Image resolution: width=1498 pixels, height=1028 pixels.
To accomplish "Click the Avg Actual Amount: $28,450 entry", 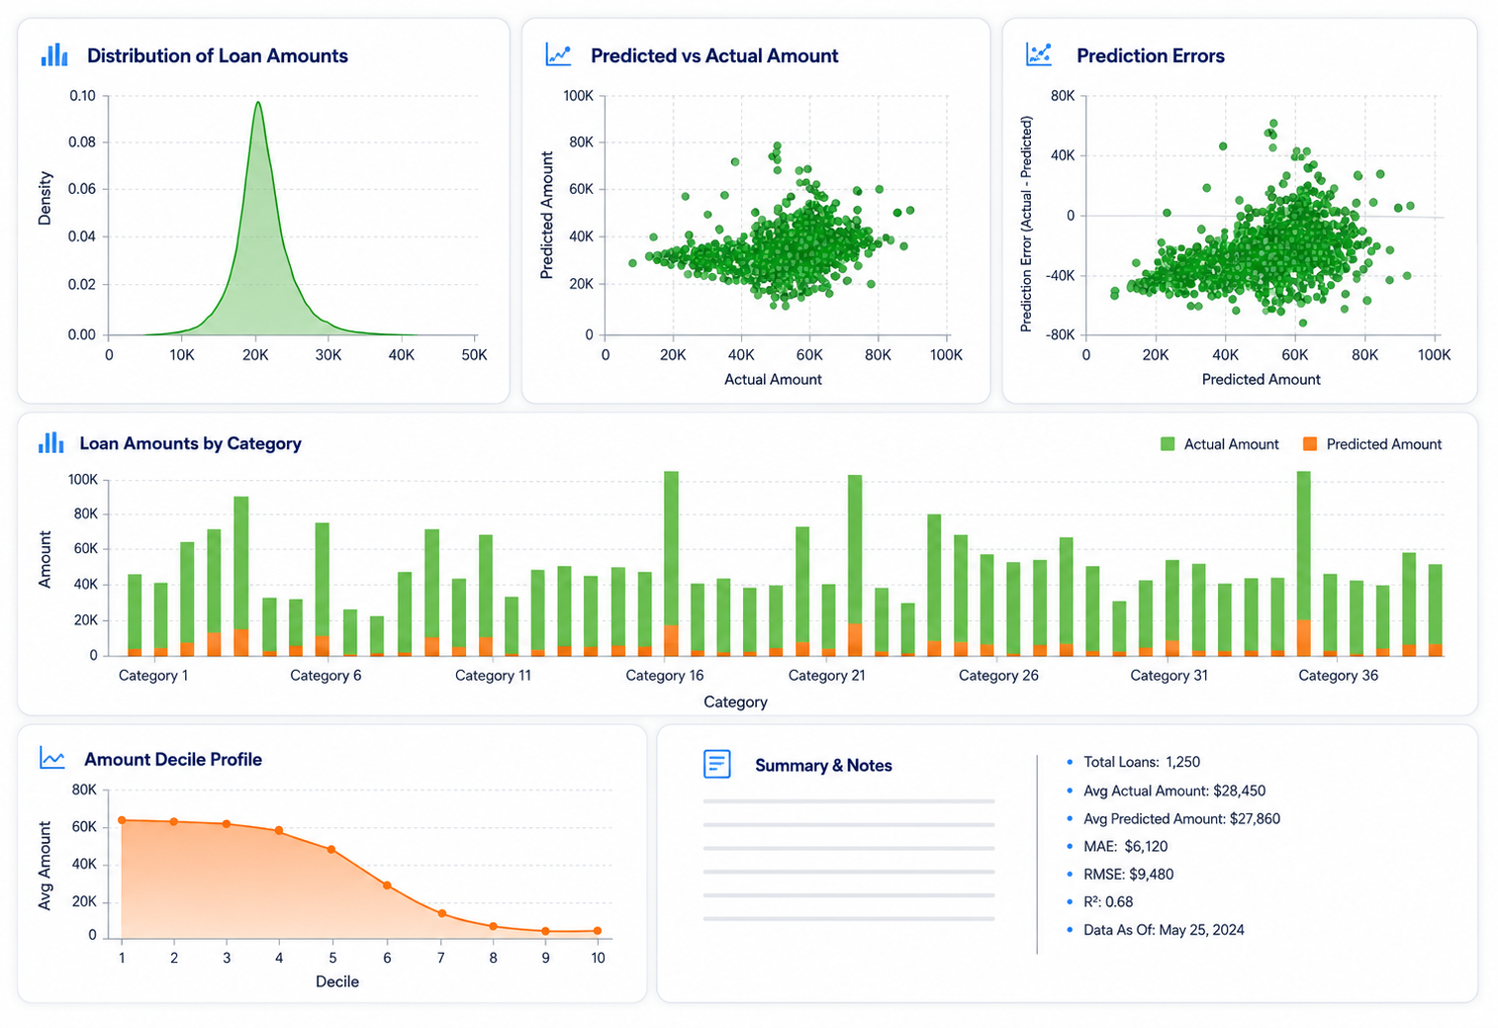I will 1174,791.
